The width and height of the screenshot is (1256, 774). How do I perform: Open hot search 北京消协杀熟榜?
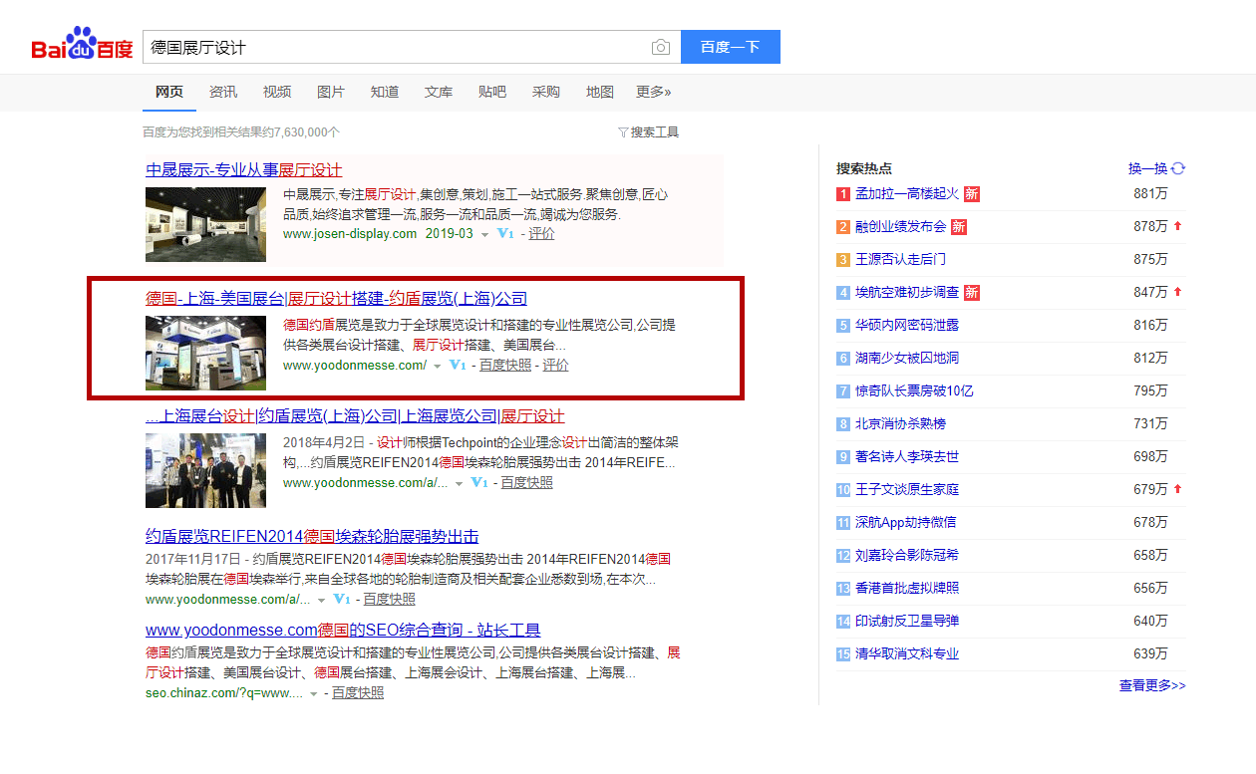[x=900, y=424]
